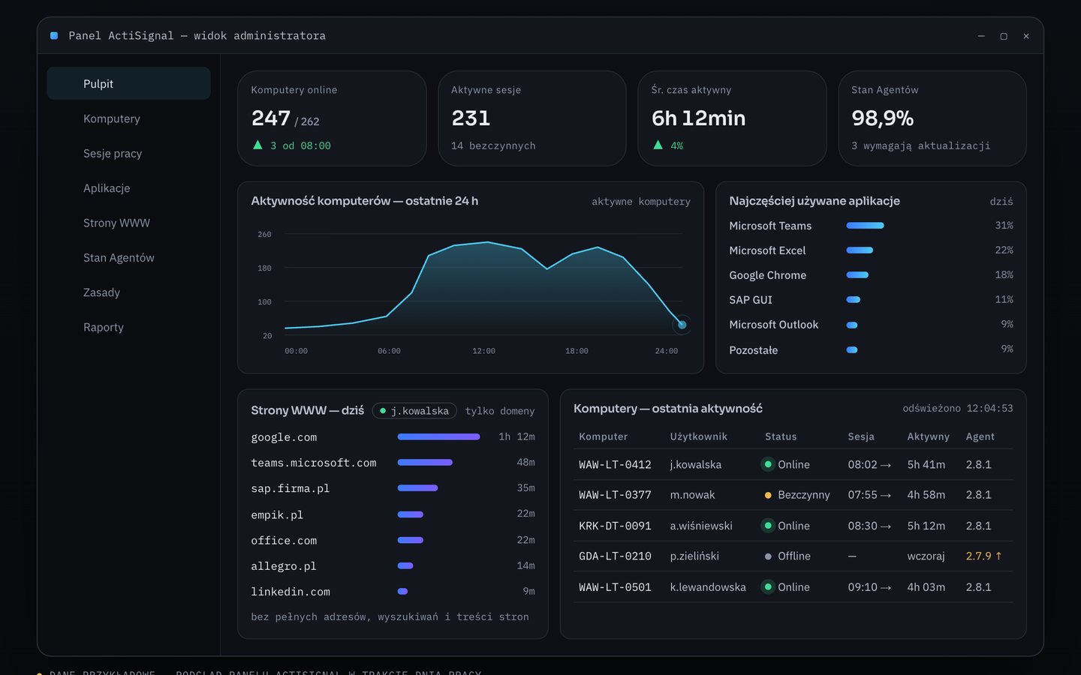Select computer KRK-DT-0091 in the table
The image size is (1081, 675).
pyautogui.click(x=615, y=526)
